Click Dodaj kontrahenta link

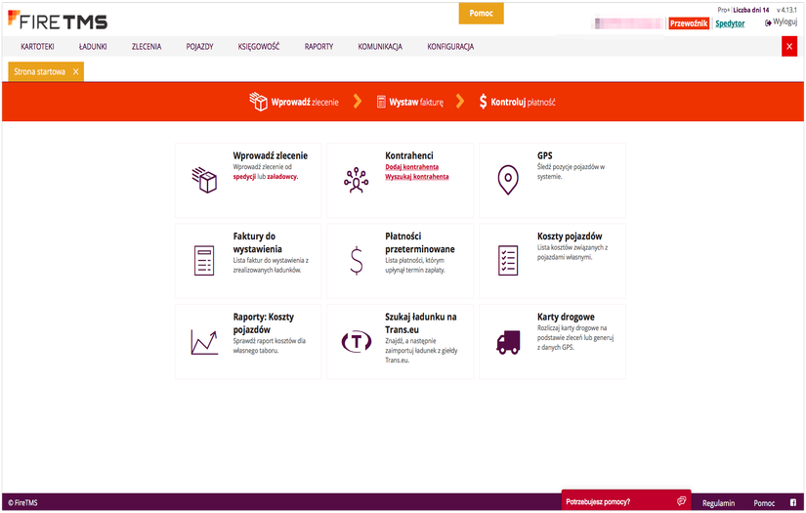click(411, 166)
